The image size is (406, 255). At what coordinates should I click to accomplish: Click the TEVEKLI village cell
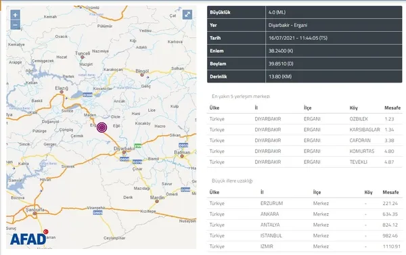pyautogui.click(x=359, y=162)
